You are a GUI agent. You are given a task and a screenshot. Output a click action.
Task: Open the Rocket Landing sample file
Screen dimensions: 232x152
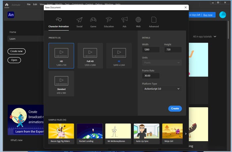coord(90,133)
